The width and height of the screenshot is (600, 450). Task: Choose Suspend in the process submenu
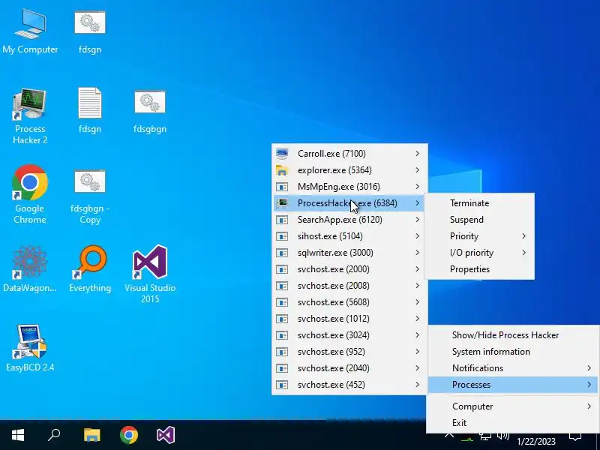point(479,220)
